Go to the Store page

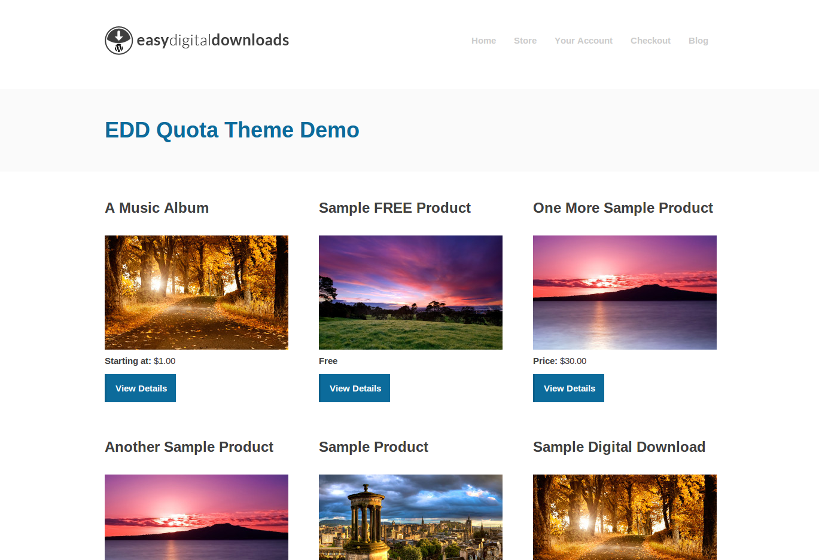pos(525,41)
